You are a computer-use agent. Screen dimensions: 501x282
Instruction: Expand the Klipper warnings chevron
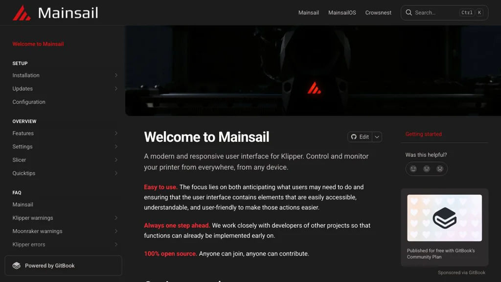(x=116, y=218)
